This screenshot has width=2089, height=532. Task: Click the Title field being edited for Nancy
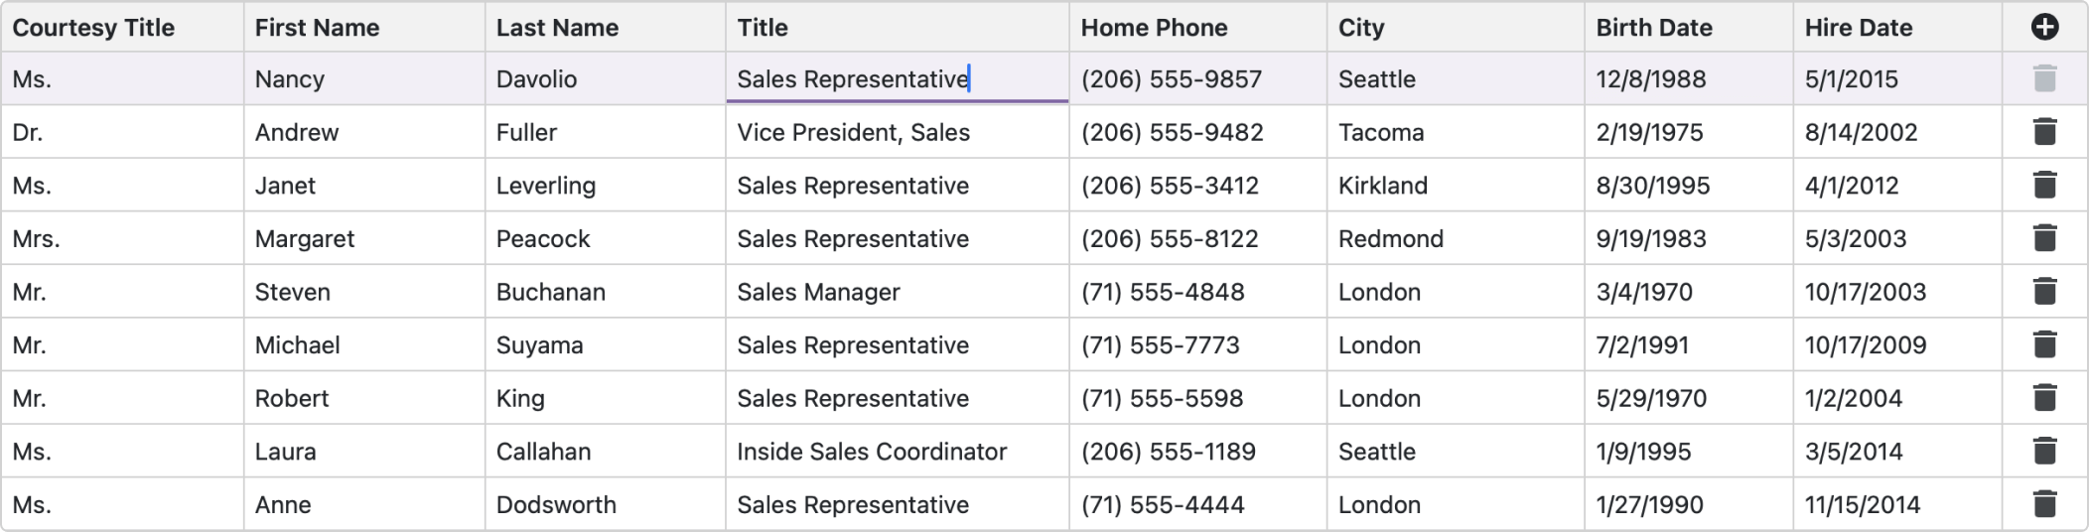click(852, 79)
